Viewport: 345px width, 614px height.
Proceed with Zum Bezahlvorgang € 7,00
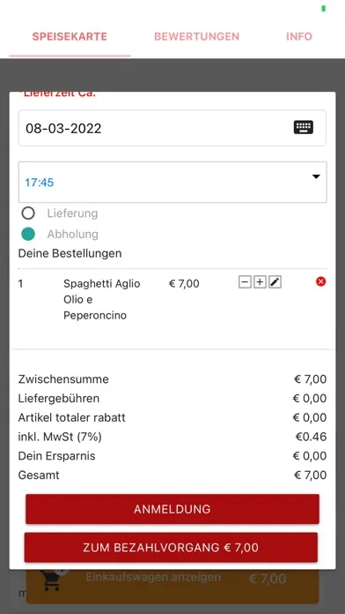click(171, 548)
